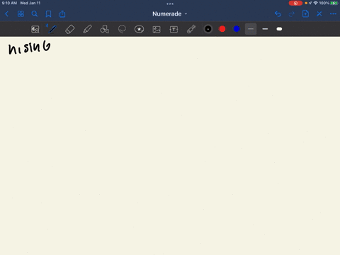Choose the blue pen color

(x=237, y=29)
